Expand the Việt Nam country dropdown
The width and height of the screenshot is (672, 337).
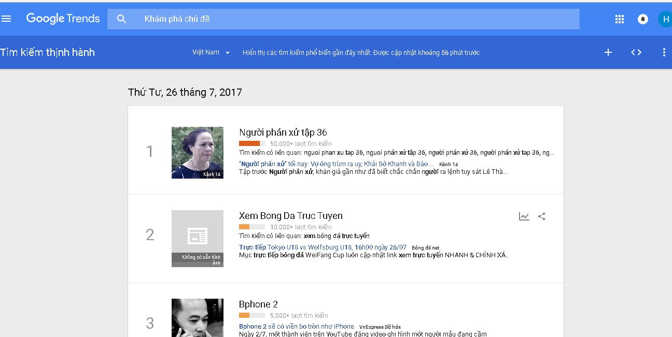(211, 52)
